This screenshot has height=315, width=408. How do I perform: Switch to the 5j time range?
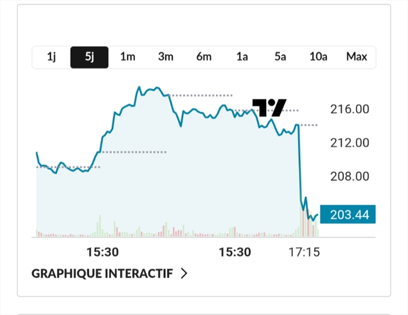point(89,57)
